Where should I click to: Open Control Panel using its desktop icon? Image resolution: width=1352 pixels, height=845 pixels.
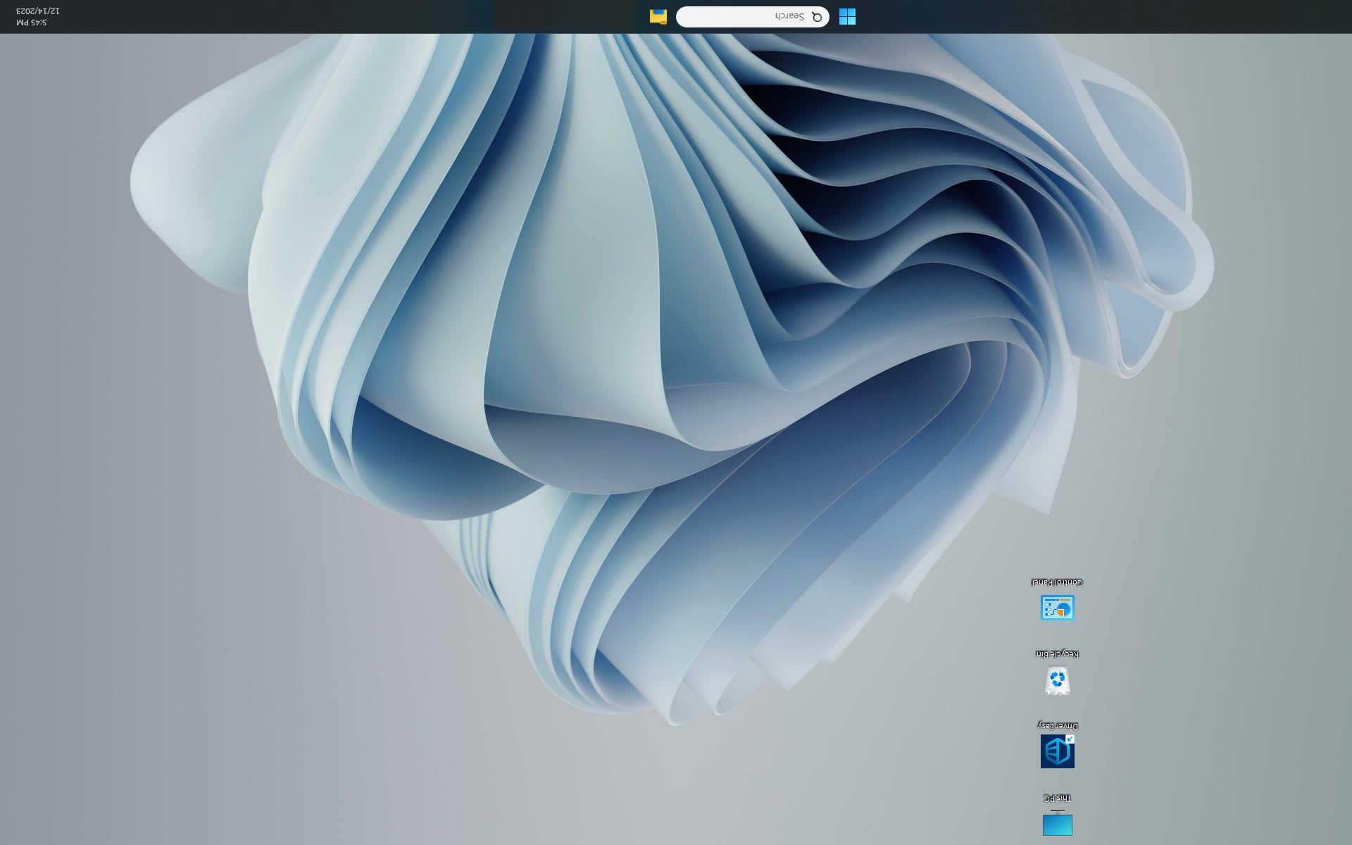point(1058,607)
